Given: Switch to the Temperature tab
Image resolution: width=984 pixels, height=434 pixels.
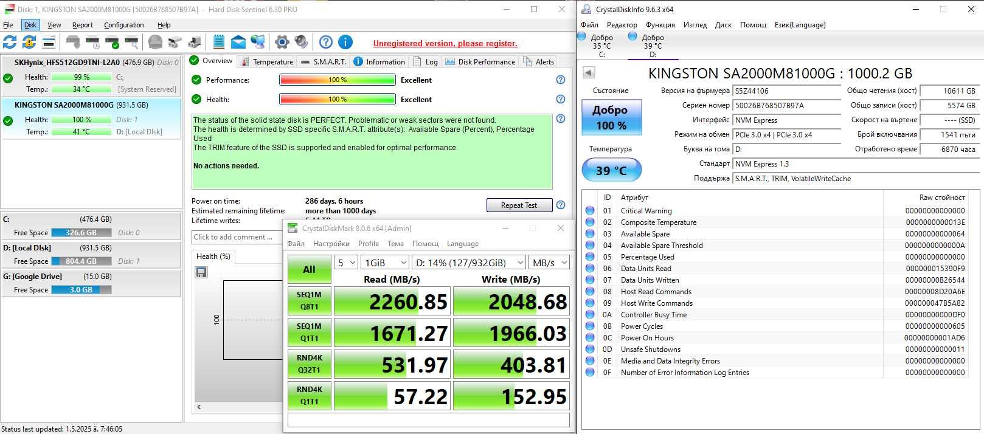Looking at the screenshot, I should click(x=268, y=61).
